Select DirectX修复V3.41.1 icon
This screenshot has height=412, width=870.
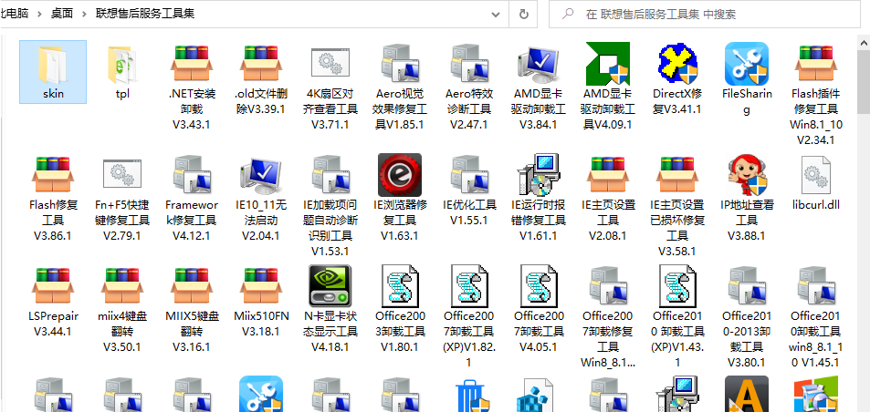(x=677, y=64)
